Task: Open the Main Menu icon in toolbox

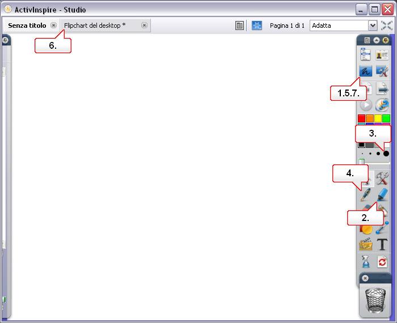Action: click(365, 54)
